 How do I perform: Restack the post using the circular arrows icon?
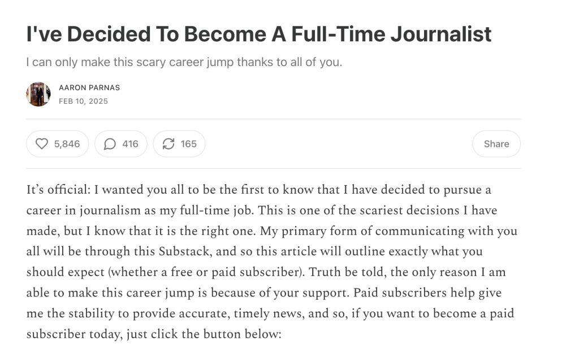pyautogui.click(x=168, y=144)
